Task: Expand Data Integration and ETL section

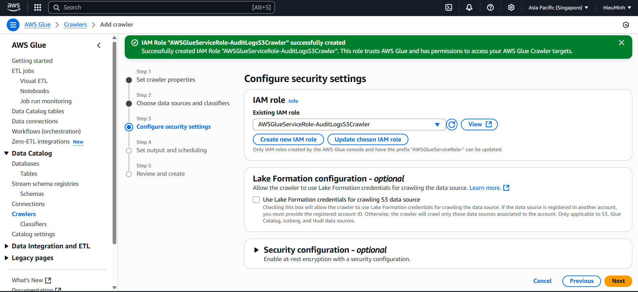Action: (x=6, y=246)
